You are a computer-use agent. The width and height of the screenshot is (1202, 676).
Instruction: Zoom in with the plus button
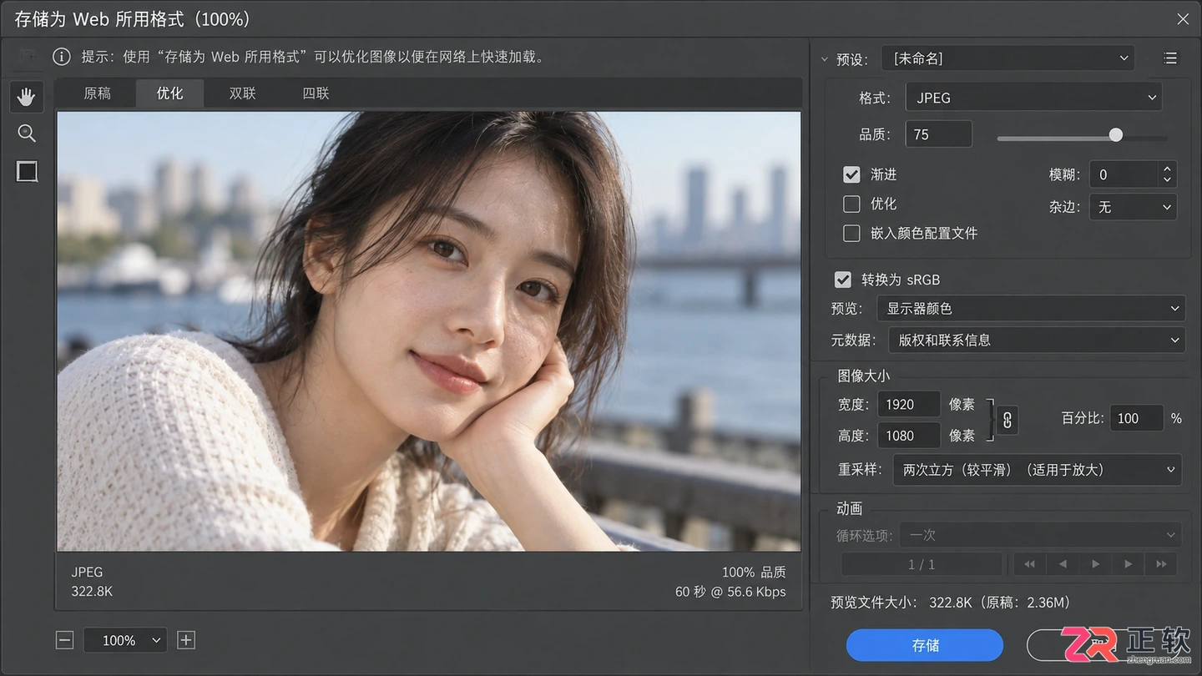click(186, 640)
